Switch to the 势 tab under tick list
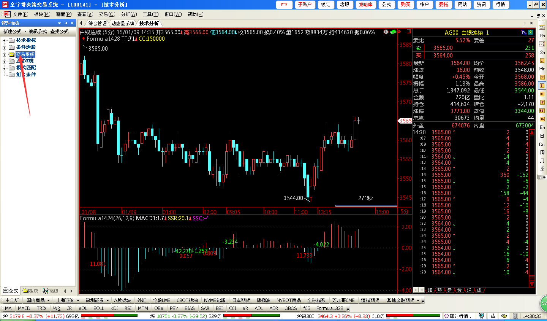 click(x=439, y=290)
